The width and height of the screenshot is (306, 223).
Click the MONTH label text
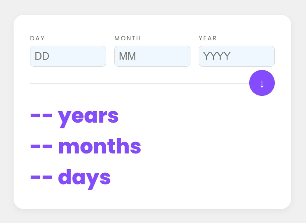click(x=128, y=38)
